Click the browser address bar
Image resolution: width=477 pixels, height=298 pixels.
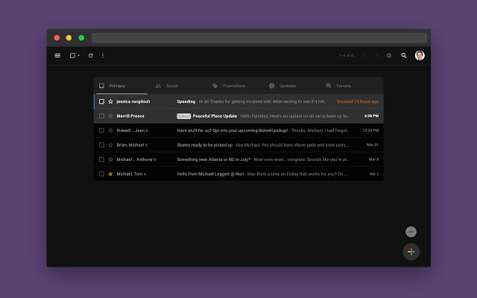(259, 37)
